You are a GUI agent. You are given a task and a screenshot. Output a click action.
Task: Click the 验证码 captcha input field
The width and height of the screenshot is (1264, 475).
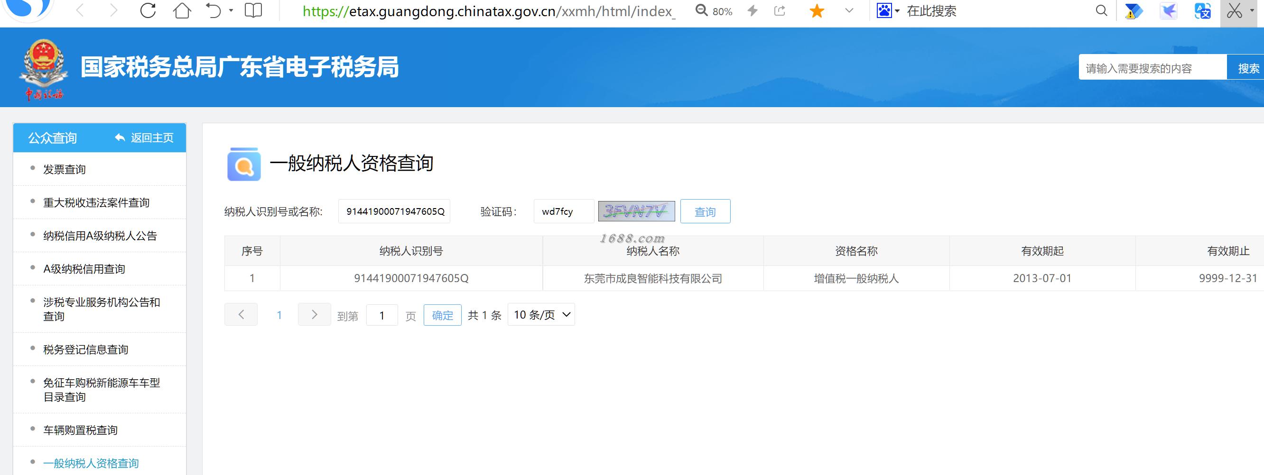[564, 211]
